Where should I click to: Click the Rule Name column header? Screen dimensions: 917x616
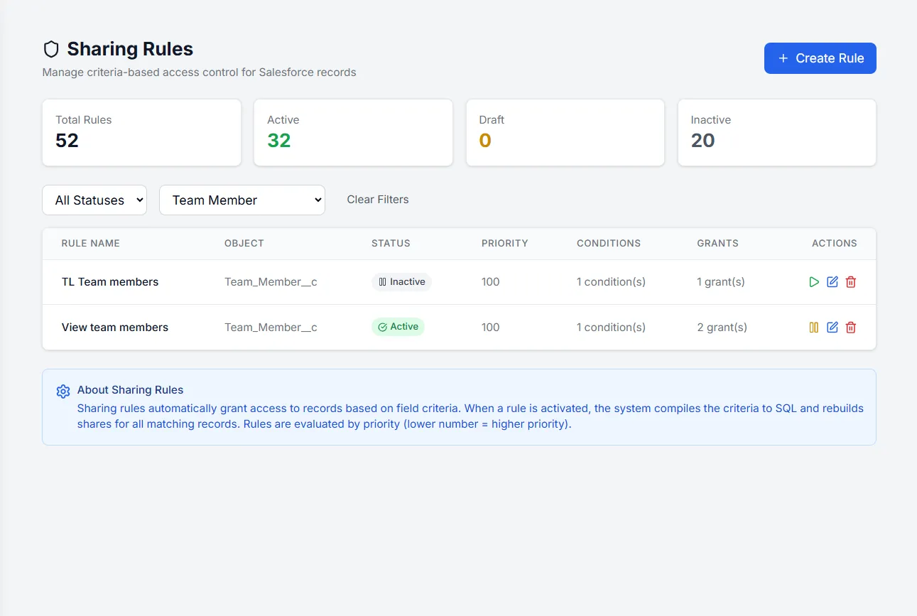[91, 243]
